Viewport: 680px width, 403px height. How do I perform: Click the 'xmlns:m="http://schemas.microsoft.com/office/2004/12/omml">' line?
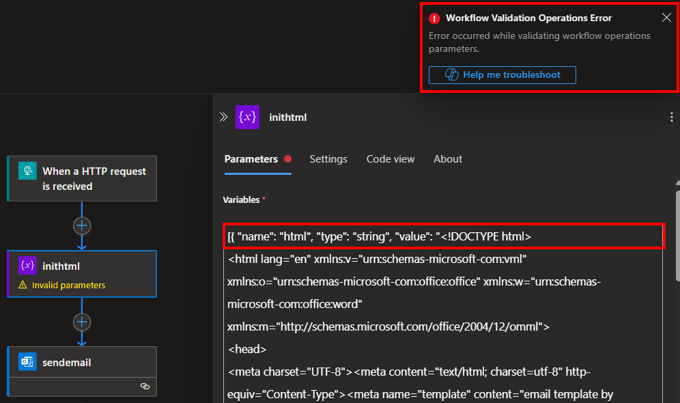[388, 326]
